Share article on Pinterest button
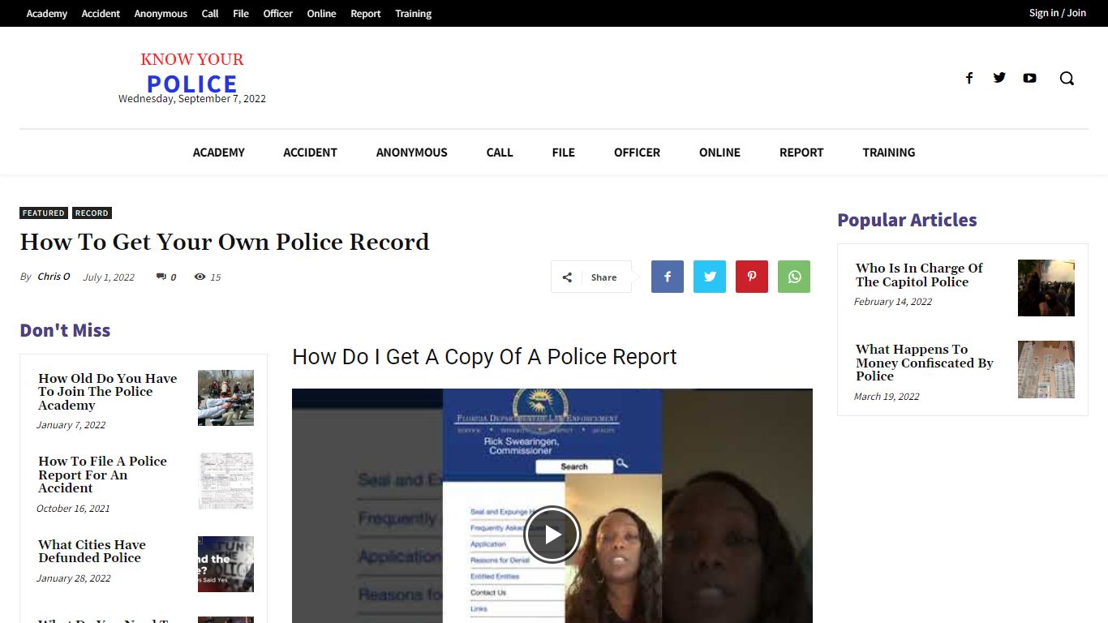Viewport: 1108px width, 623px height. pos(752,277)
